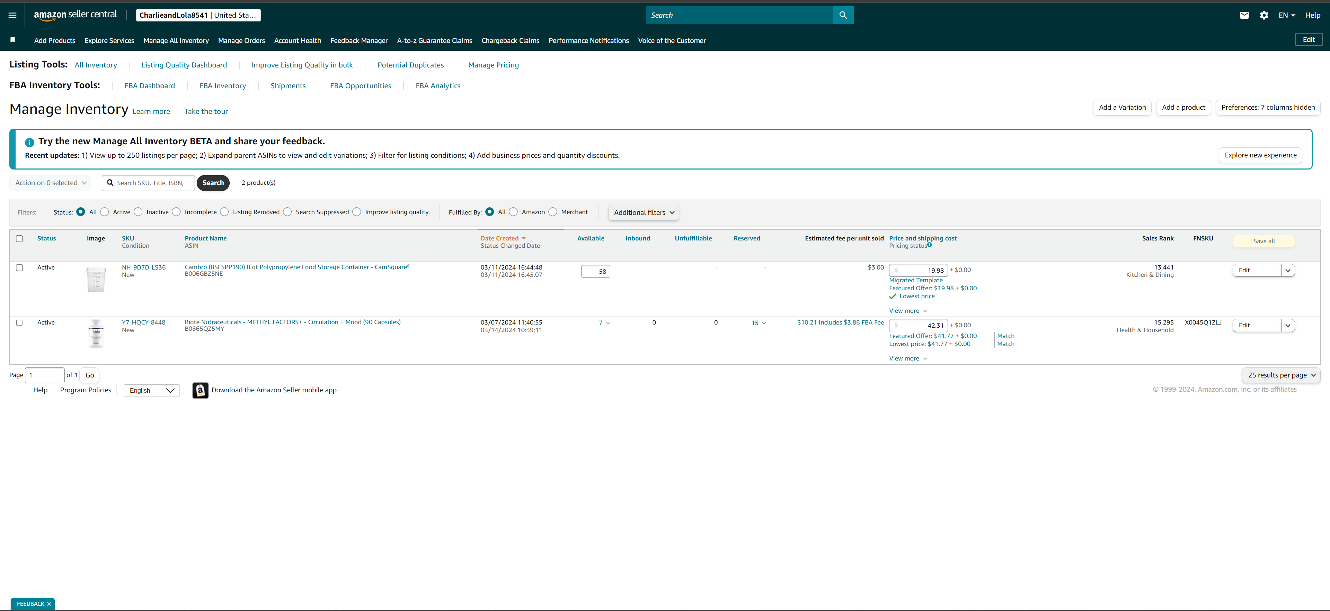The image size is (1330, 611).
Task: Open the hamburger navigation menu
Action: click(x=12, y=16)
